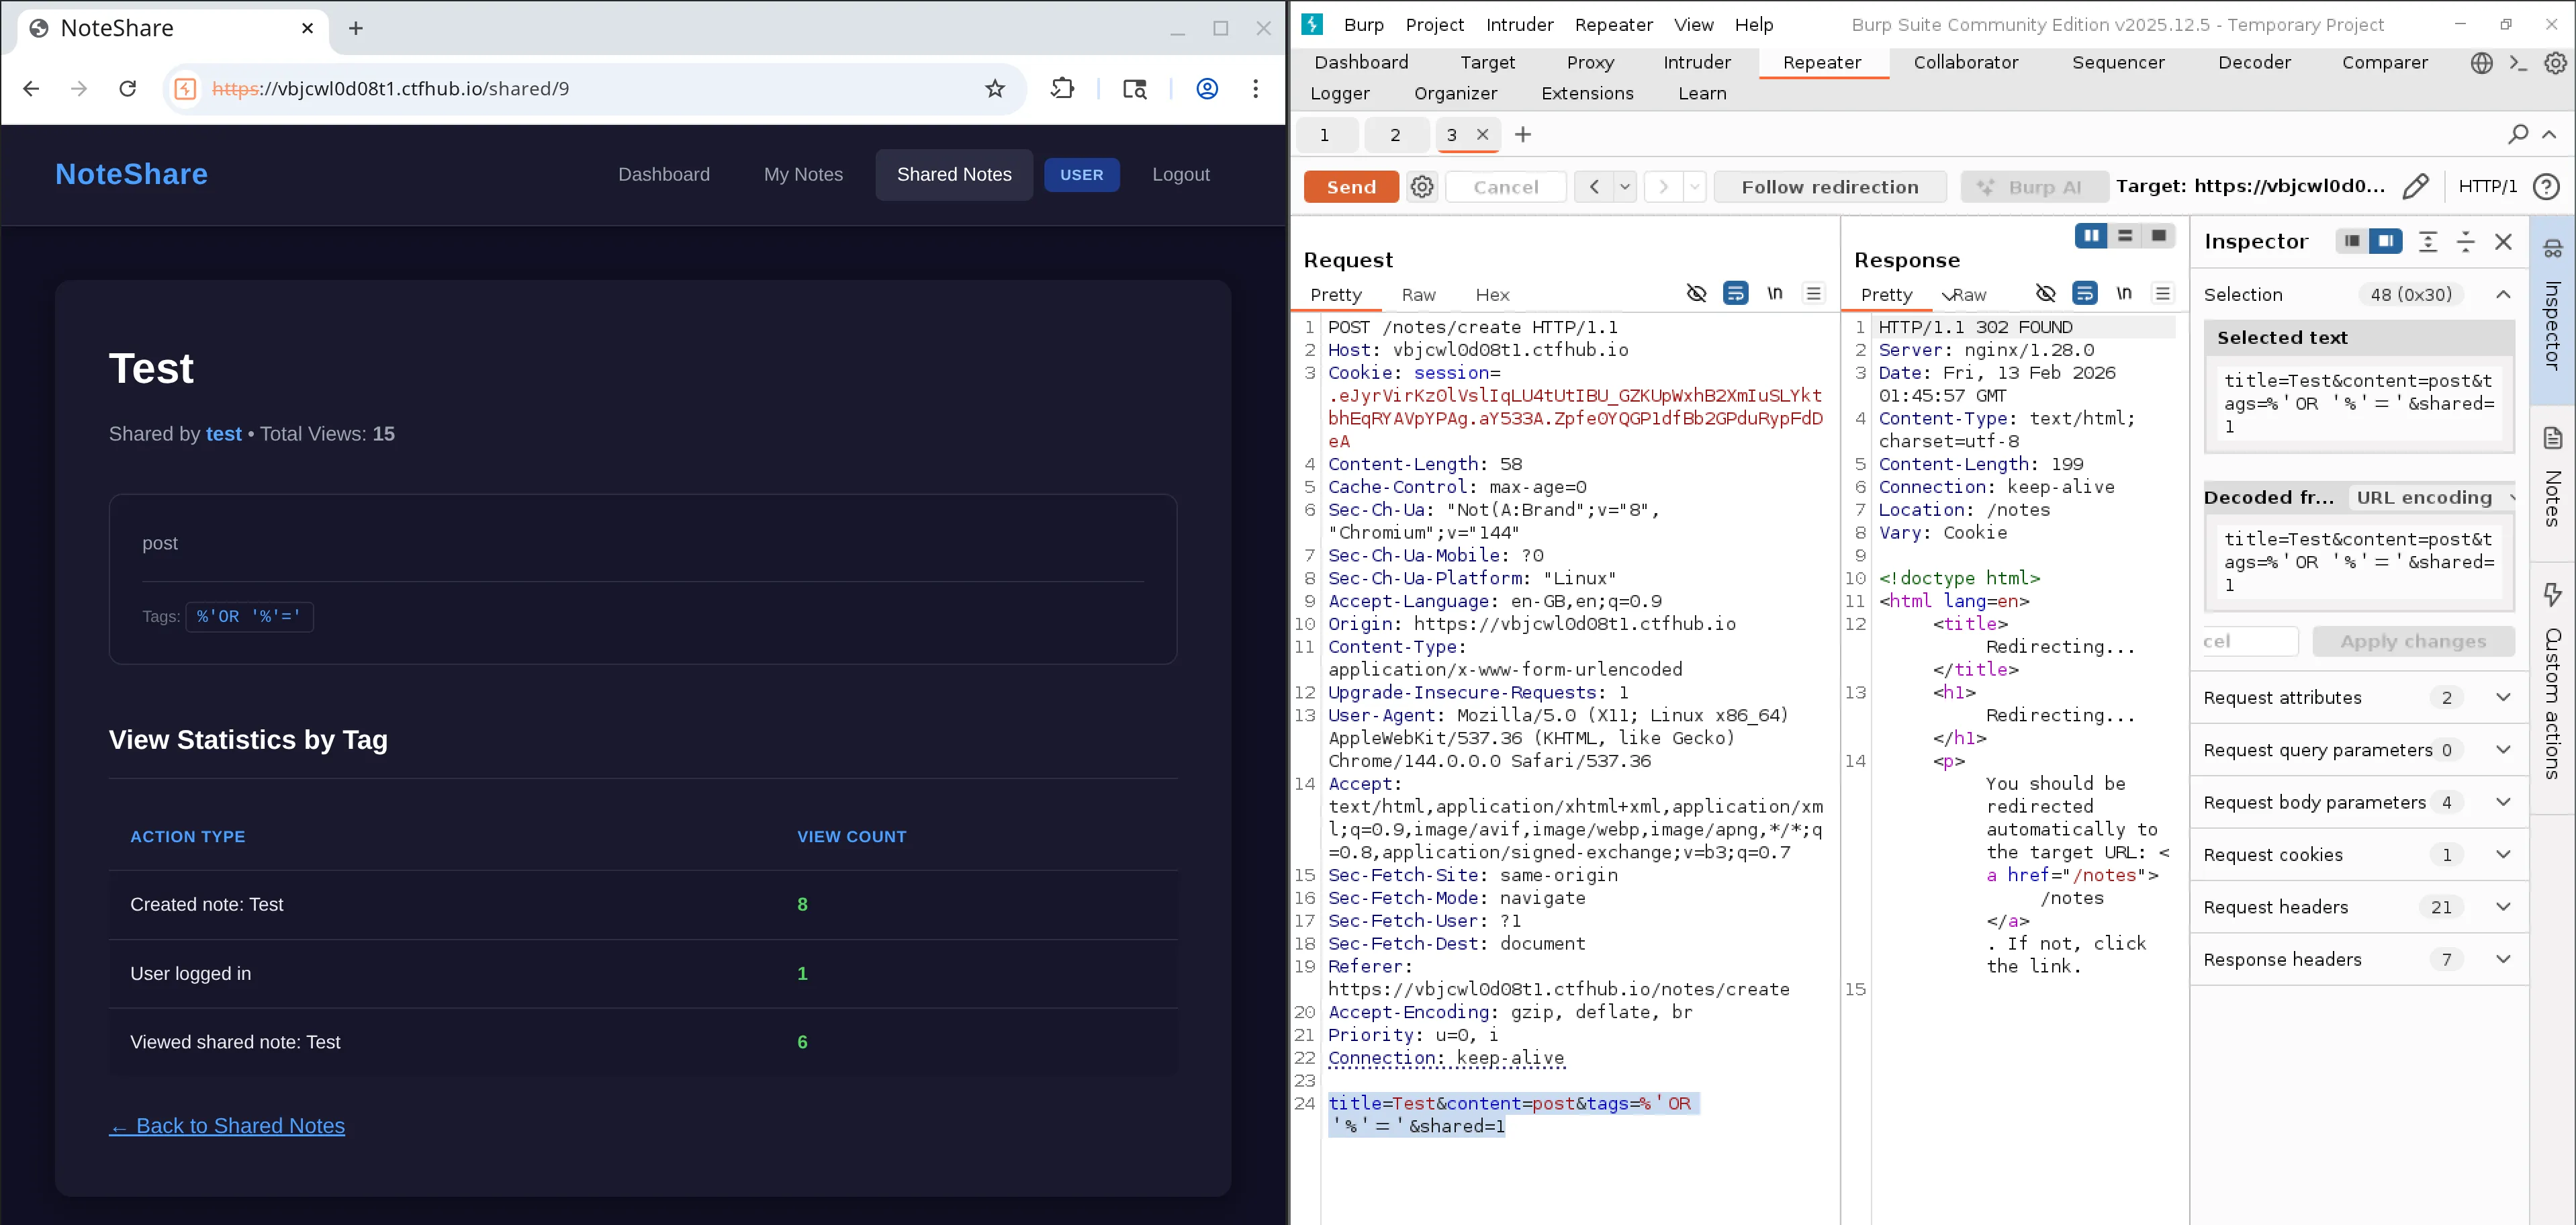Click the HTTP/1 help question mark icon
The image size is (2576, 1225).
point(2546,186)
